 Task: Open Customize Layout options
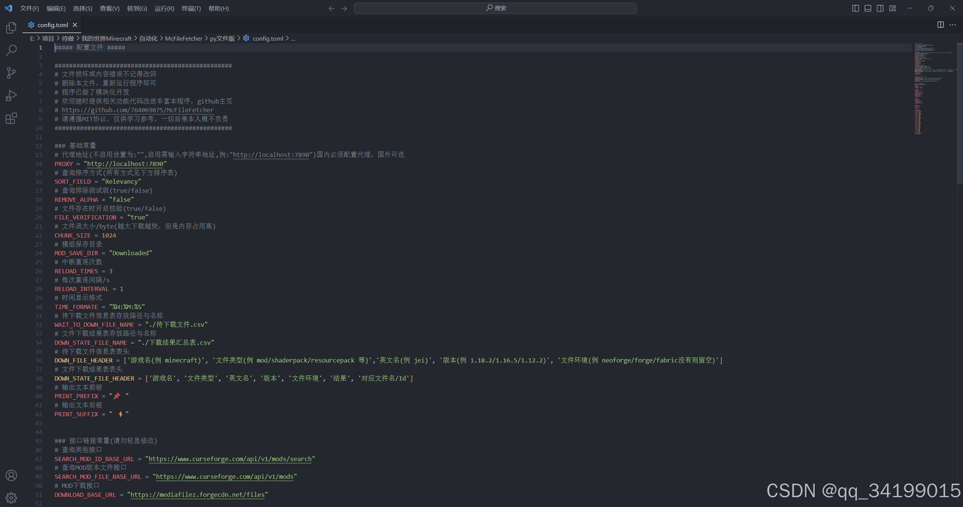click(892, 8)
